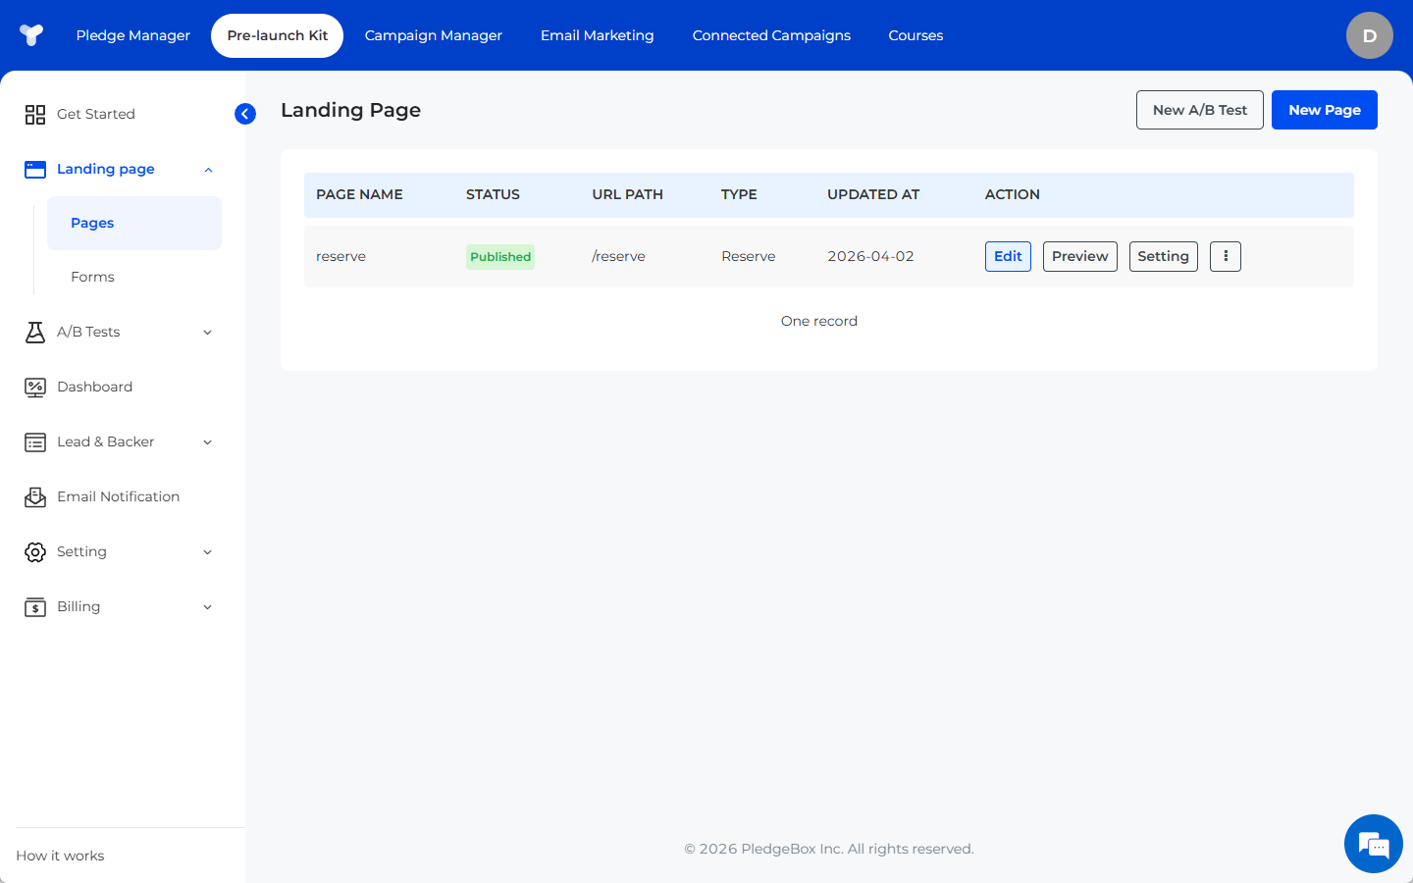Open the live chat widget
This screenshot has height=883, width=1413.
pyautogui.click(x=1373, y=844)
